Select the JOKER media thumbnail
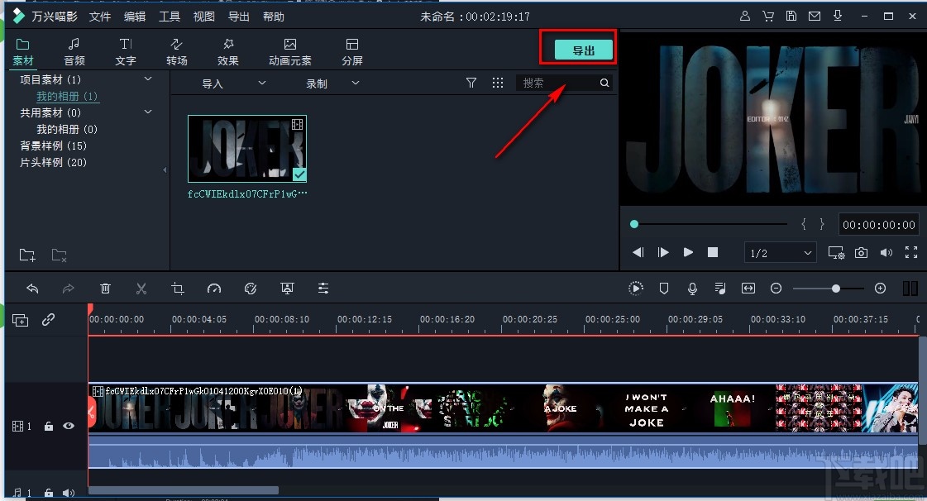The width and height of the screenshot is (927, 501). [x=247, y=148]
